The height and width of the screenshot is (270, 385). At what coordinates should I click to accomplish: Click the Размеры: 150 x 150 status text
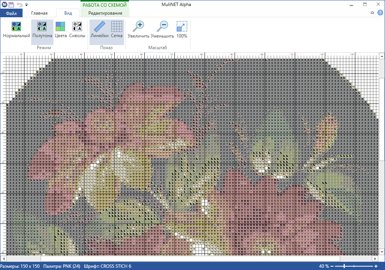point(20,266)
